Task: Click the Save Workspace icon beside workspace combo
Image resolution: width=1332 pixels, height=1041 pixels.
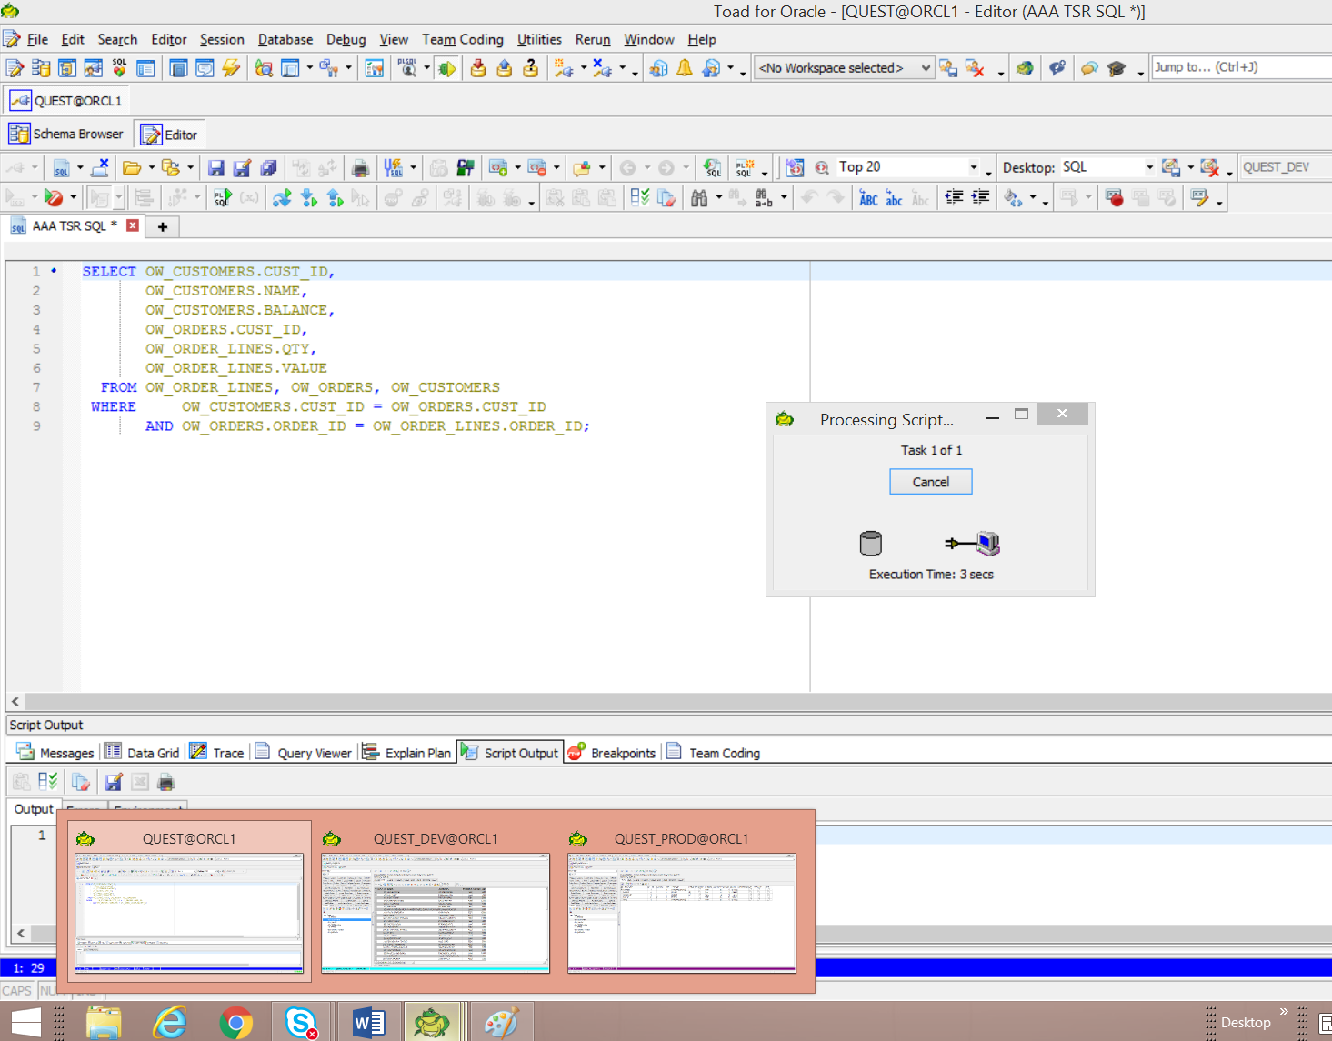Action: (x=948, y=68)
